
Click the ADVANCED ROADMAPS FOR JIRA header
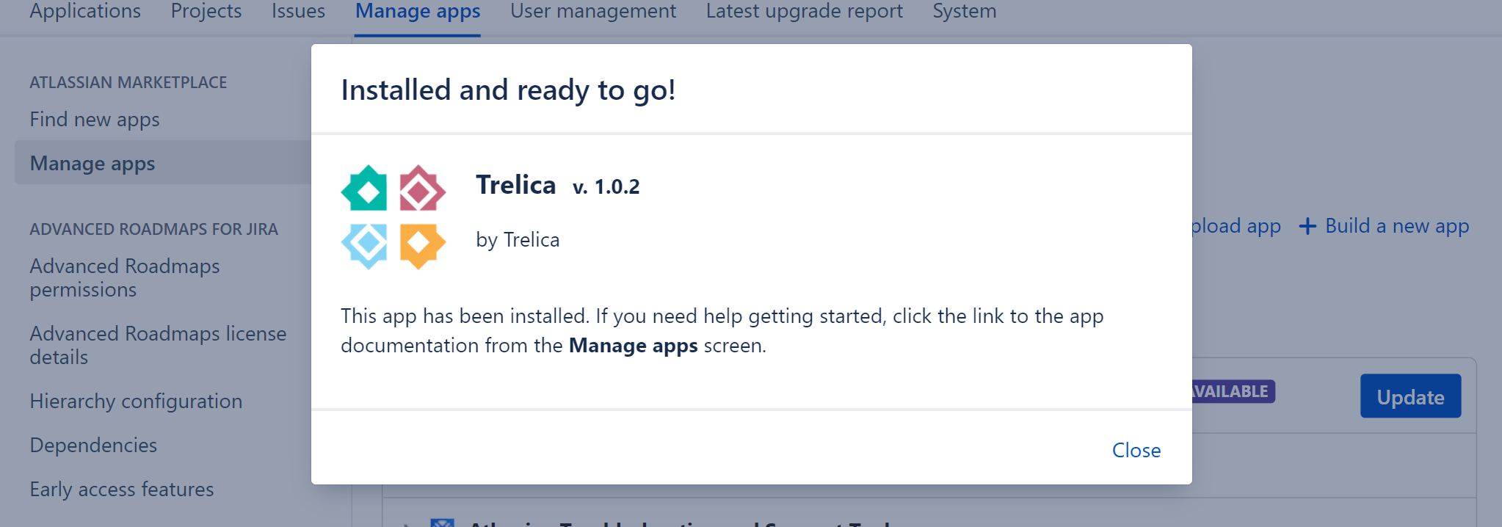point(154,229)
